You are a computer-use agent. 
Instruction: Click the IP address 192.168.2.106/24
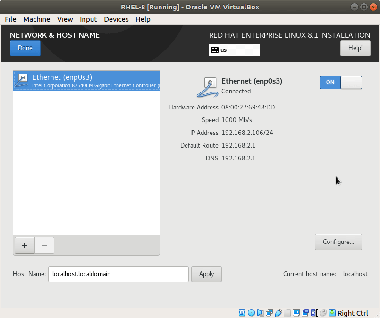247,133
